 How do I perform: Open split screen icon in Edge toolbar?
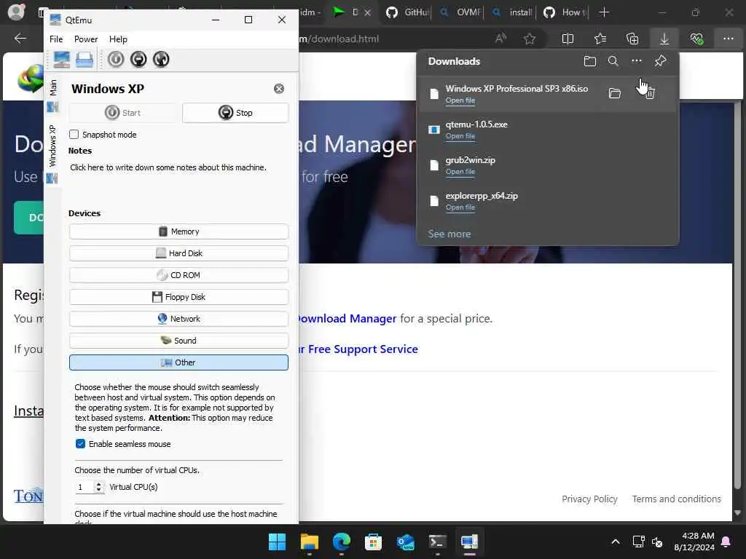[568, 39]
